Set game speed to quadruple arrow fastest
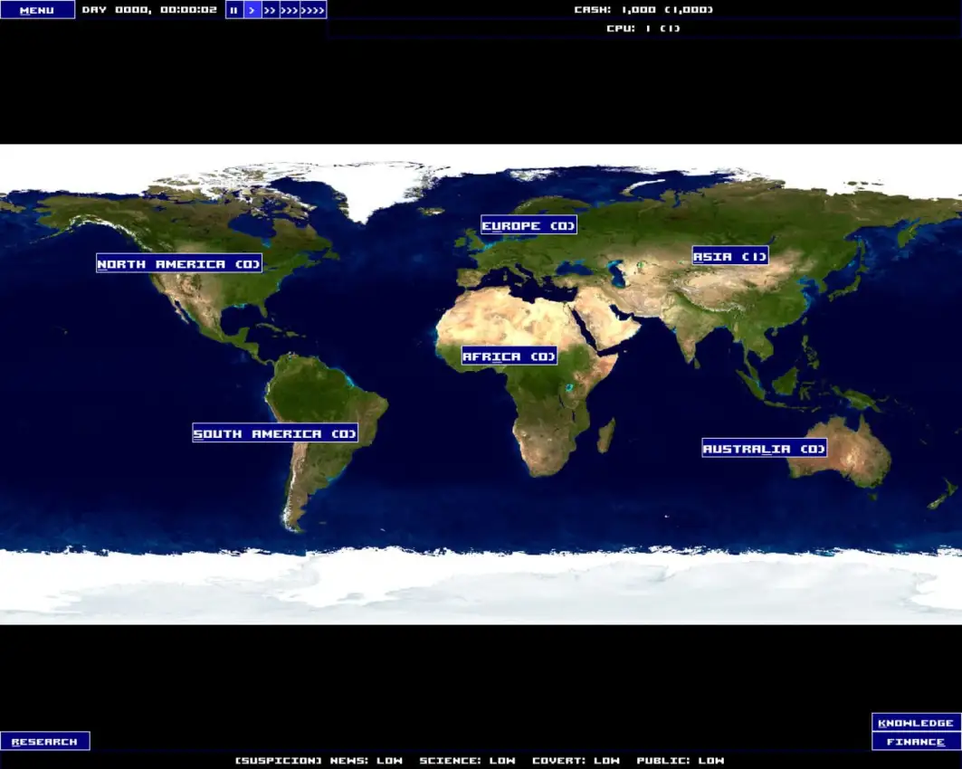 point(313,10)
